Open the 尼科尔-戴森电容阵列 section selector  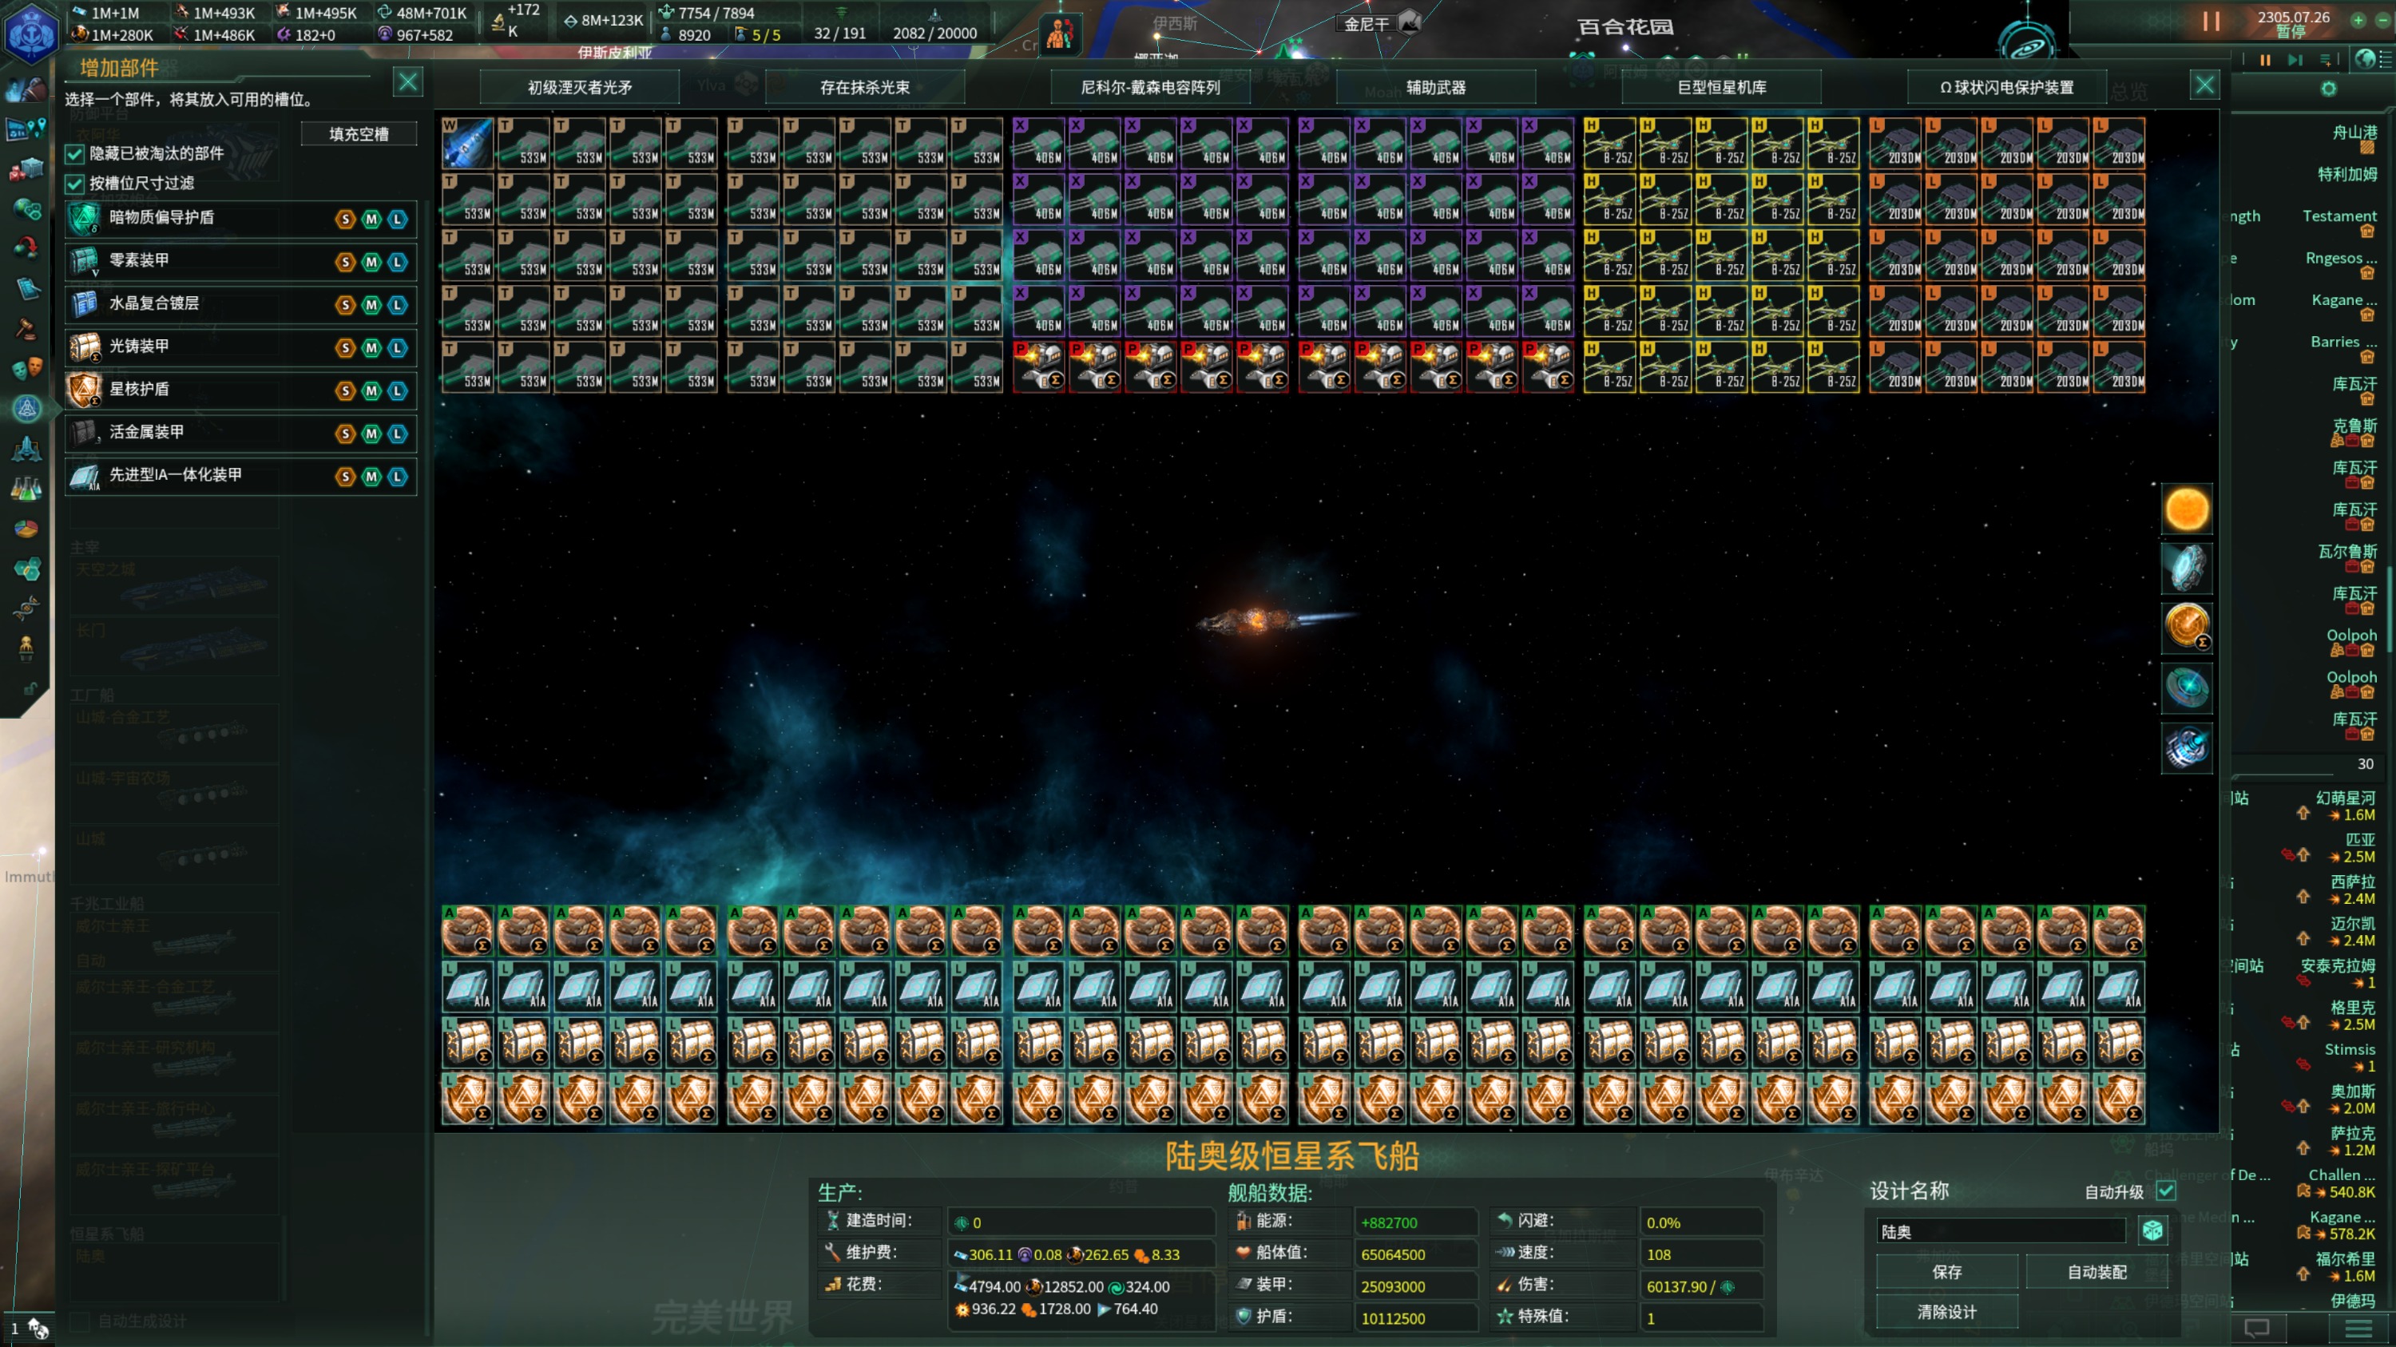coord(1151,86)
